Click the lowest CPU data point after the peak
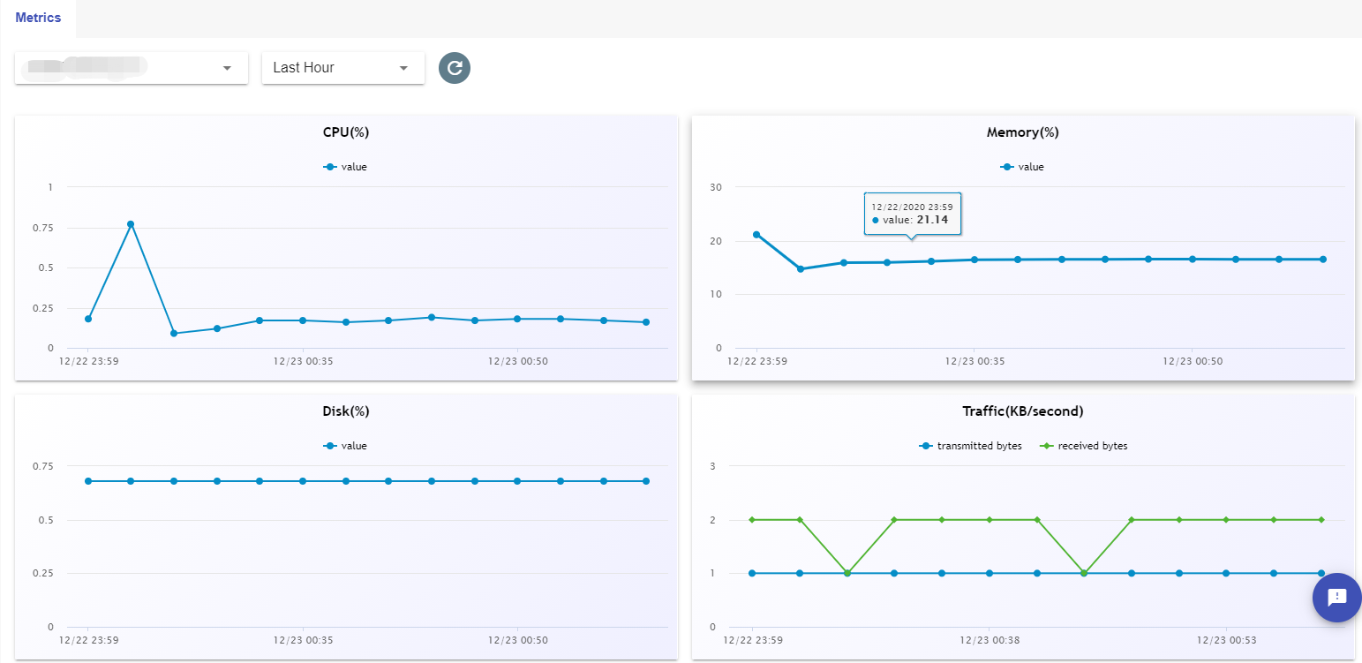The image size is (1362, 663). (x=174, y=334)
